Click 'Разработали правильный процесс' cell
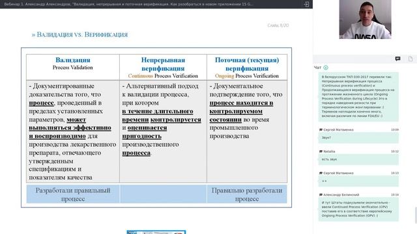 [73, 194]
